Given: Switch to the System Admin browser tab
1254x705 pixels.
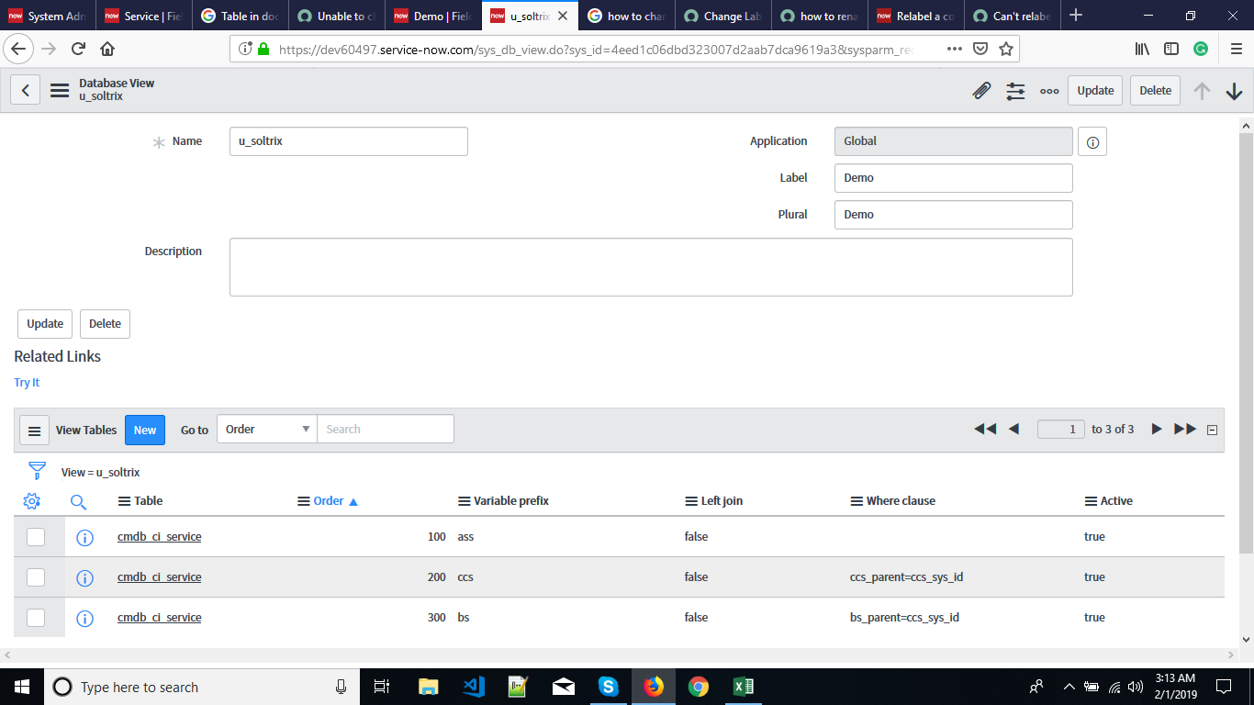Looking at the screenshot, I should pos(48,16).
